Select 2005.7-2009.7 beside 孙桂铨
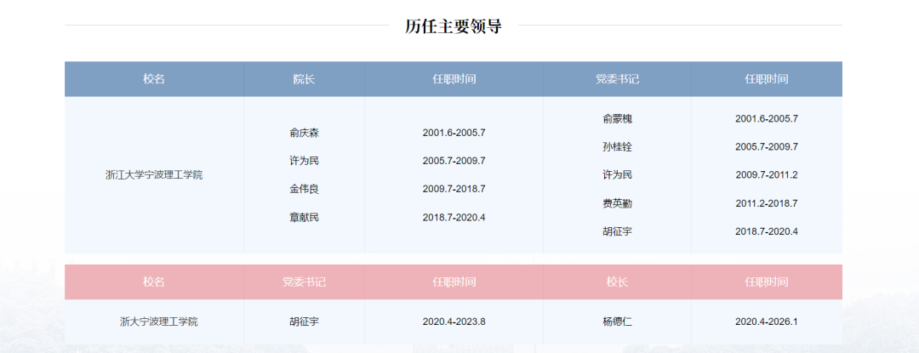Viewport: 919px width, 353px height. pos(767,147)
